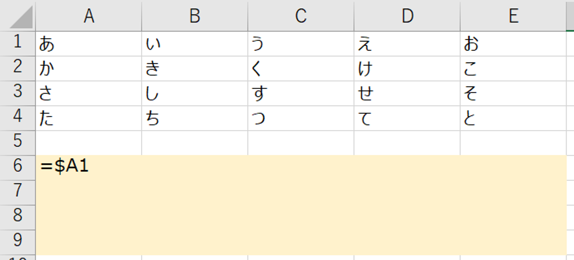This screenshot has height=260, width=574.
Task: Select cell A6 with =$A1 formula
Action: pos(88,168)
